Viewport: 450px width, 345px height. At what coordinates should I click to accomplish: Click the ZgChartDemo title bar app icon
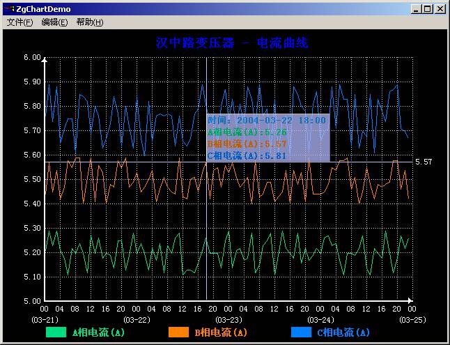9,9
